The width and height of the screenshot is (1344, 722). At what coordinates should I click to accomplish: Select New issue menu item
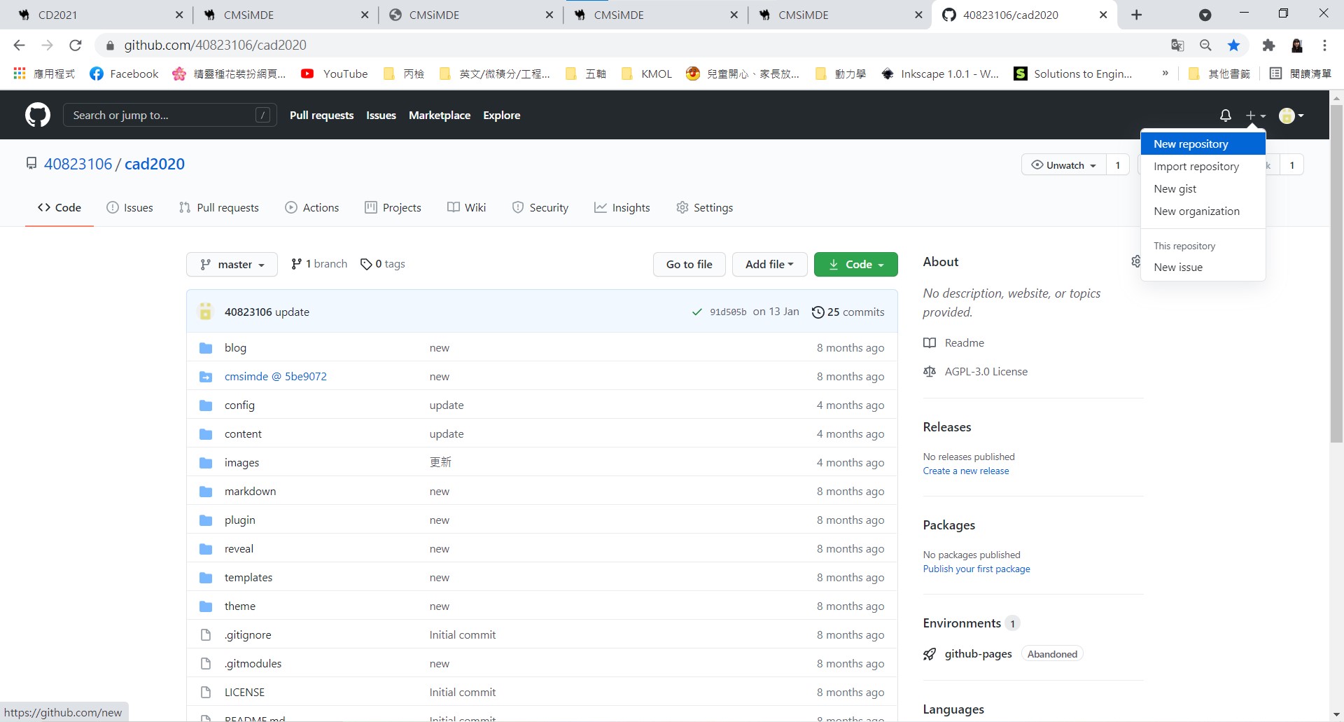pyautogui.click(x=1203, y=267)
